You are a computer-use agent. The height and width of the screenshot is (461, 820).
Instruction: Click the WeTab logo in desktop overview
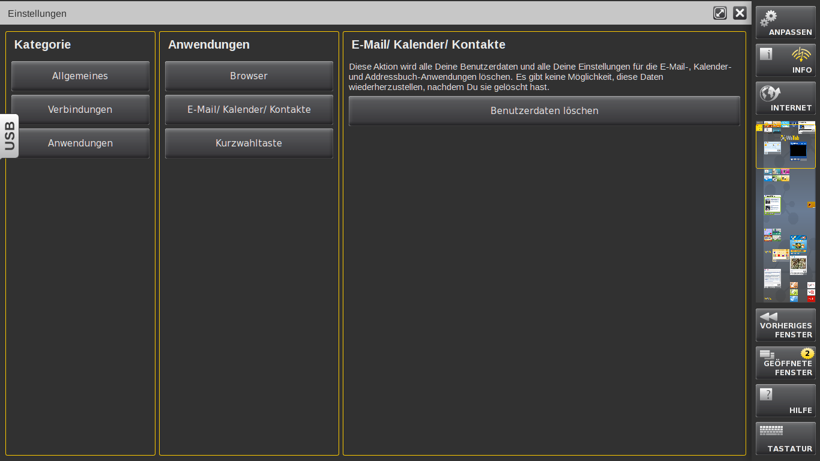click(790, 138)
